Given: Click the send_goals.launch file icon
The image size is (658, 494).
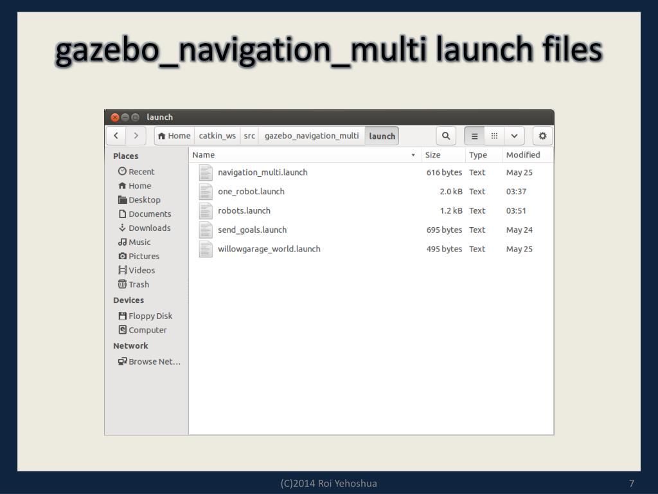Looking at the screenshot, I should coord(206,230).
